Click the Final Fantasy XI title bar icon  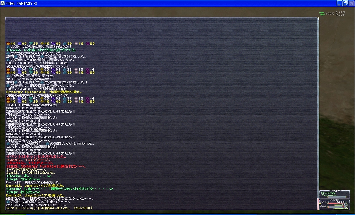pos(2,3)
